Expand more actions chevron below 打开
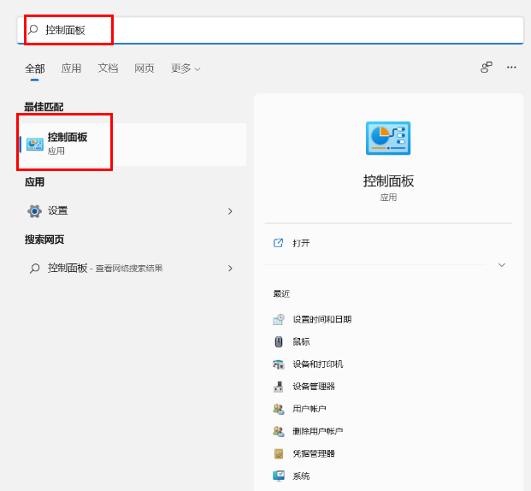Image resolution: width=531 pixels, height=491 pixels. (x=502, y=265)
